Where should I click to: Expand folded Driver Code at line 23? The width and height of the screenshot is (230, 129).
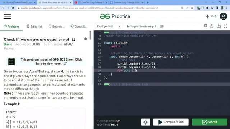(x=106, y=85)
